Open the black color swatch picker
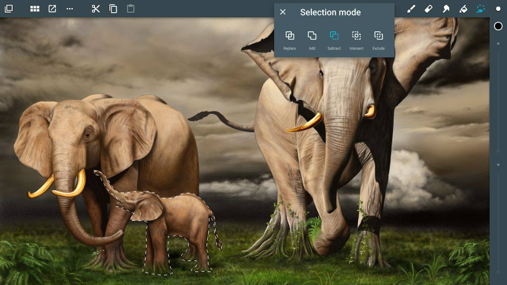The image size is (507, 285). click(x=498, y=26)
